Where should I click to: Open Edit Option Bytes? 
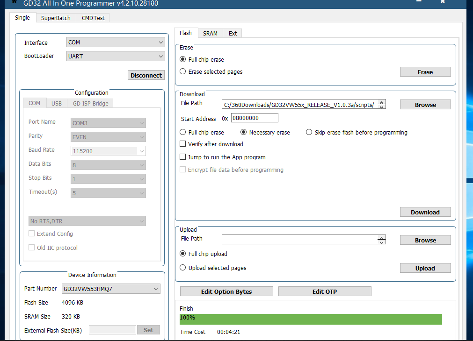pyautogui.click(x=226, y=291)
